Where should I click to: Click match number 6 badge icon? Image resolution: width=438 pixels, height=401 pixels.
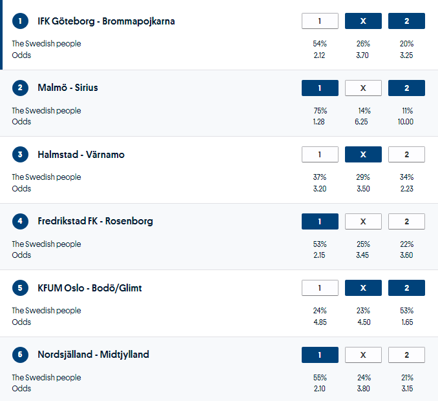20,355
